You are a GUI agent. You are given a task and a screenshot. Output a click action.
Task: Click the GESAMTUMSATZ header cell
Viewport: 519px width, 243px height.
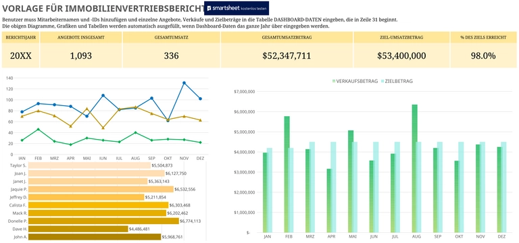pos(172,37)
